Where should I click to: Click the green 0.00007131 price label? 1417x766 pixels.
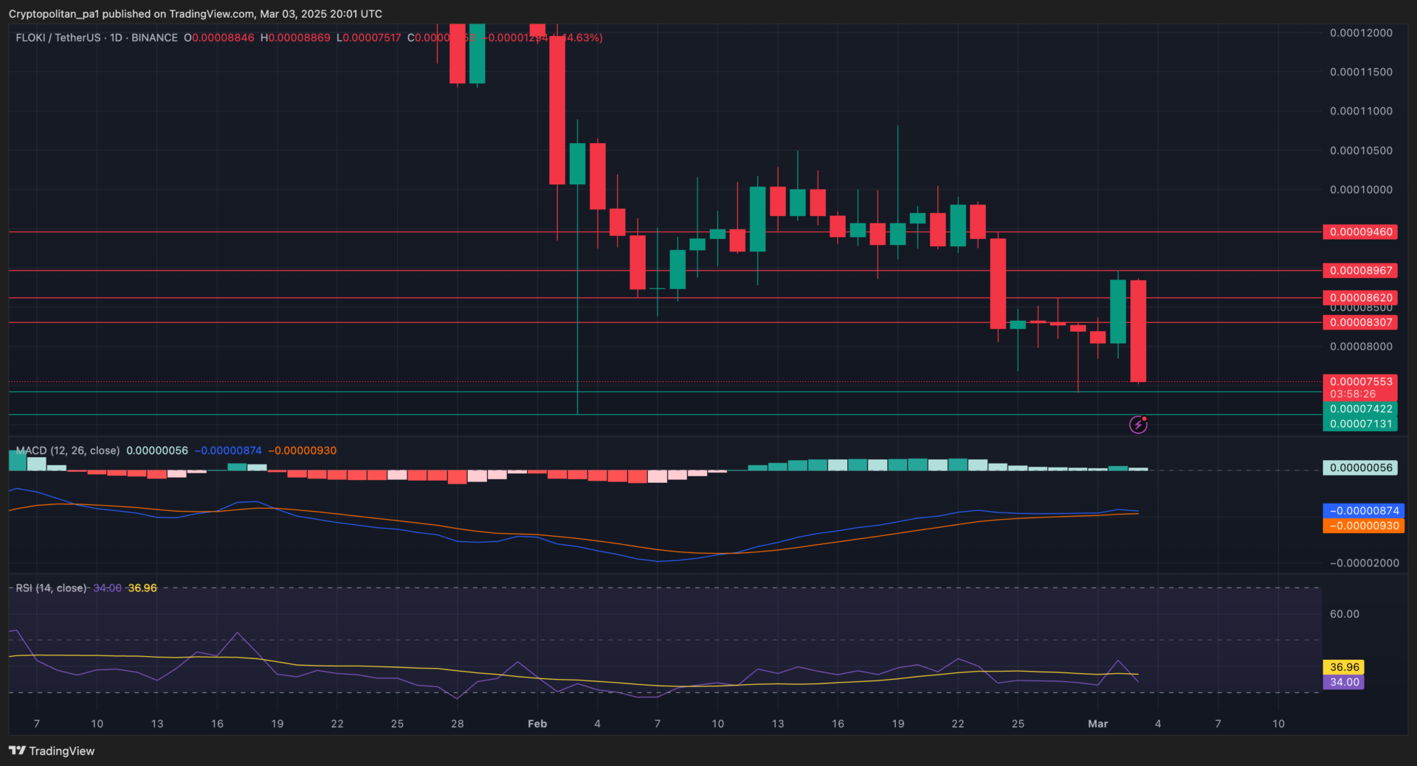pyautogui.click(x=1360, y=423)
